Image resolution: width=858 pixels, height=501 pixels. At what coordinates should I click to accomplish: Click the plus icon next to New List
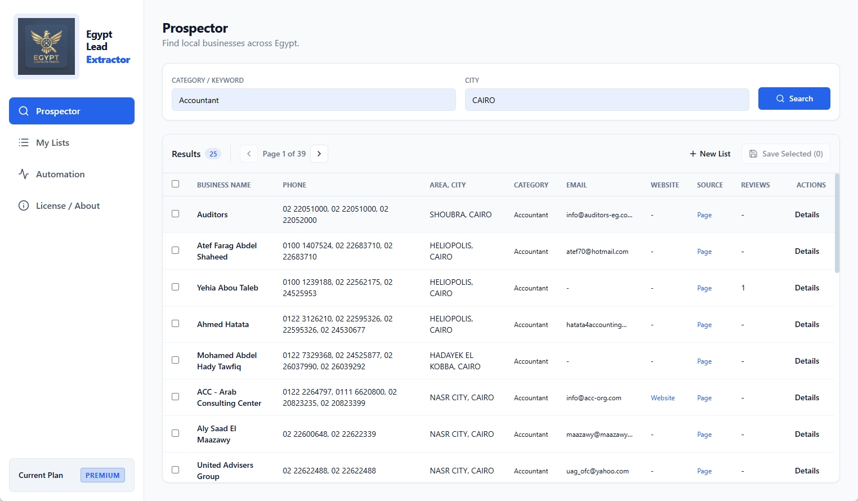tap(692, 153)
